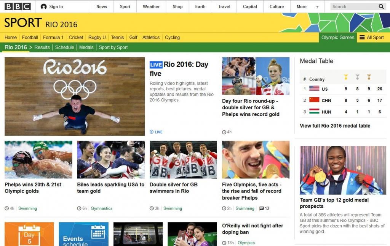Go to Olympic Games section

tap(338, 38)
